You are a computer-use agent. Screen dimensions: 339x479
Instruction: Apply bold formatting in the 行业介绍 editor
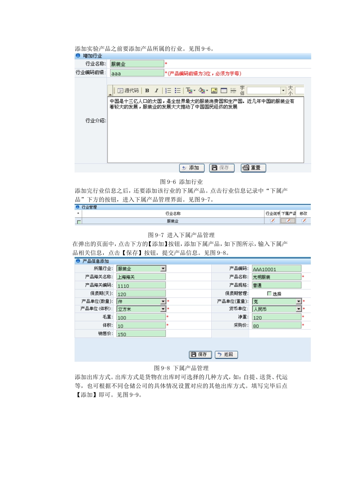click(147, 90)
